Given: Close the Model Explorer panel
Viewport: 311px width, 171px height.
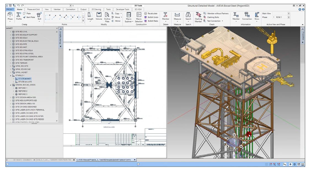Looking at the screenshot, I should tap(60, 46).
